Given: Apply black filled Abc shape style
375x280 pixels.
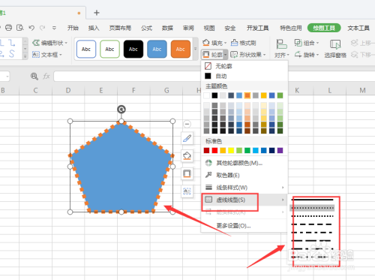Looking at the screenshot, I should tap(133, 49).
